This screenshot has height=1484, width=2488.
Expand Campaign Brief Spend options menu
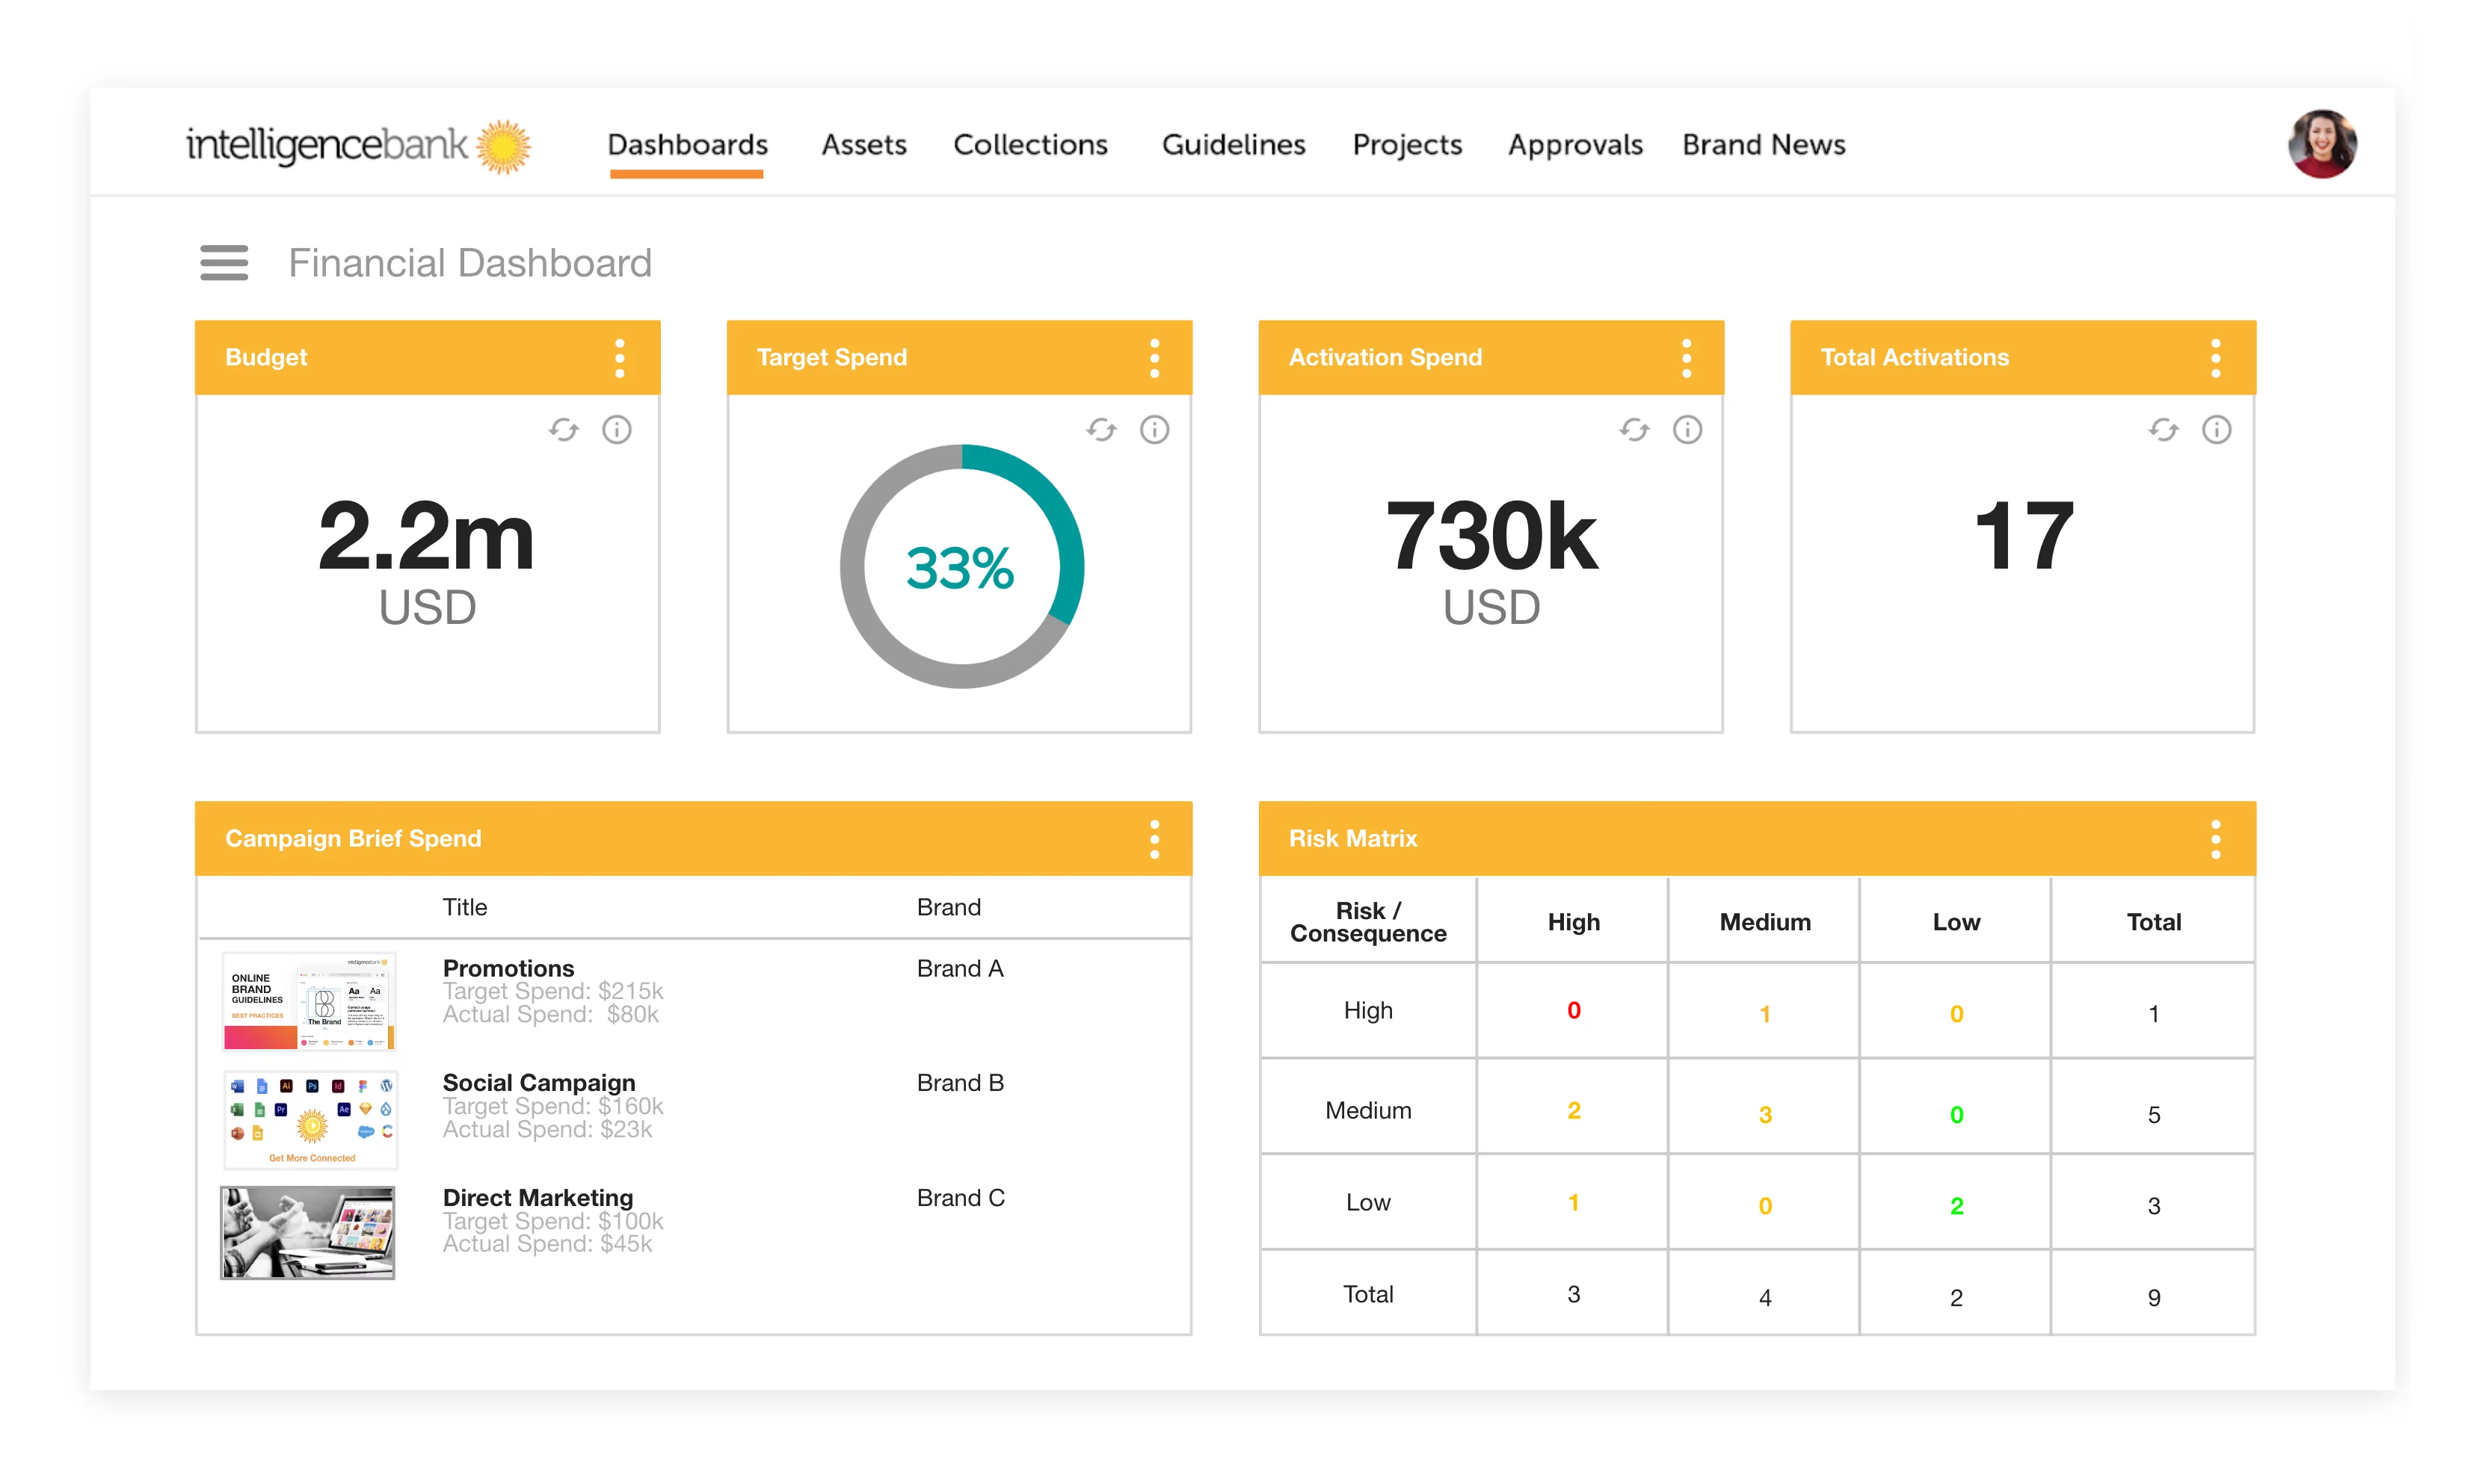coord(1154,839)
